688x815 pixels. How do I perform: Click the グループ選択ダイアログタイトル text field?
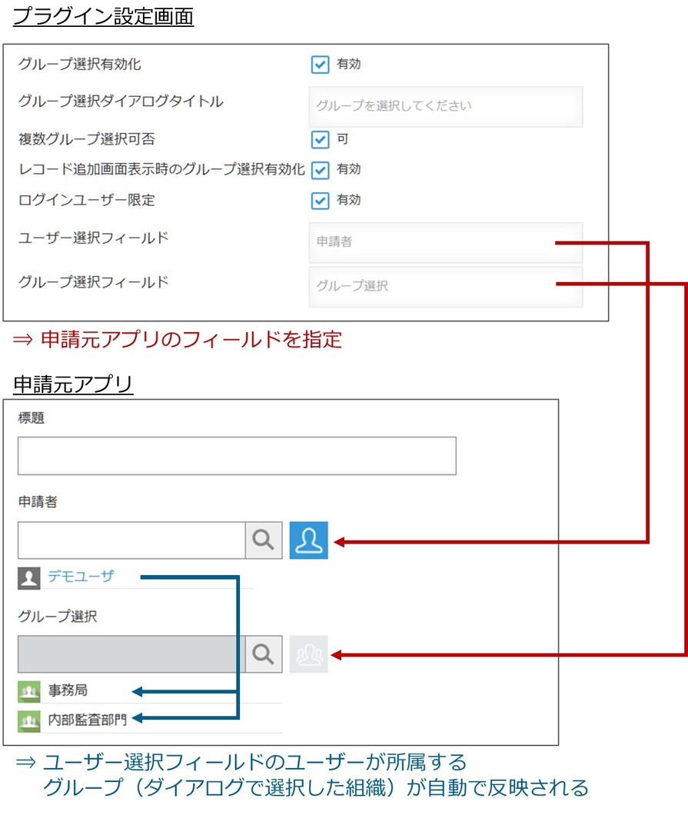pos(445,106)
